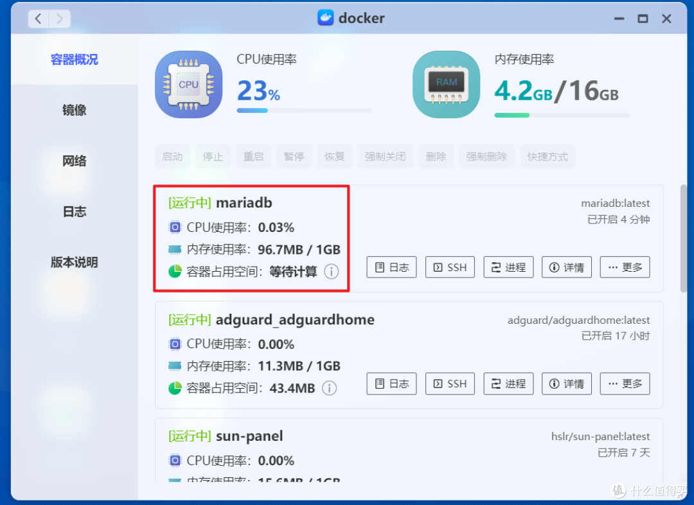Open 日志 for adguard_adguardhome container
Image resolution: width=694 pixels, height=505 pixels.
[392, 384]
